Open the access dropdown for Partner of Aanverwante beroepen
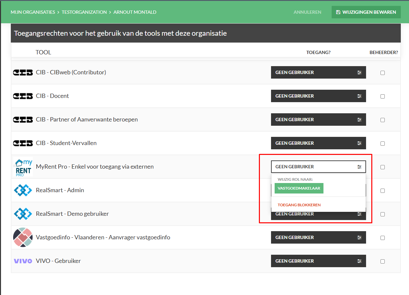409x295 pixels. click(x=318, y=120)
